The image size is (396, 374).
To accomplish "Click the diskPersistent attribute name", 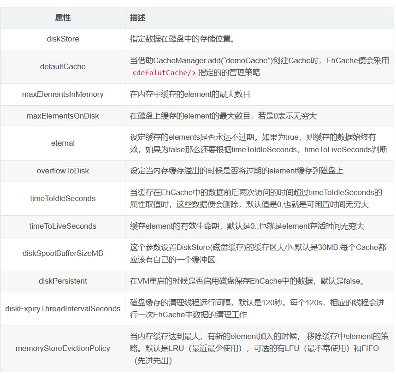I will tap(63, 281).
